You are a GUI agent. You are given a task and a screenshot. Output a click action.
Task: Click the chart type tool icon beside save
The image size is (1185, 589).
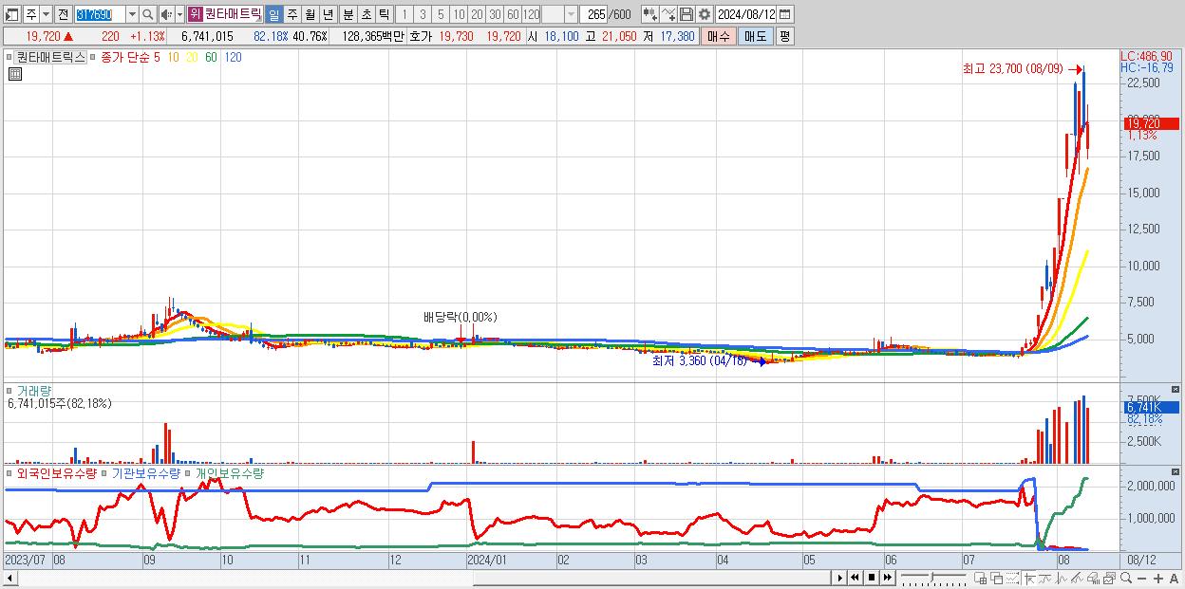coord(668,14)
